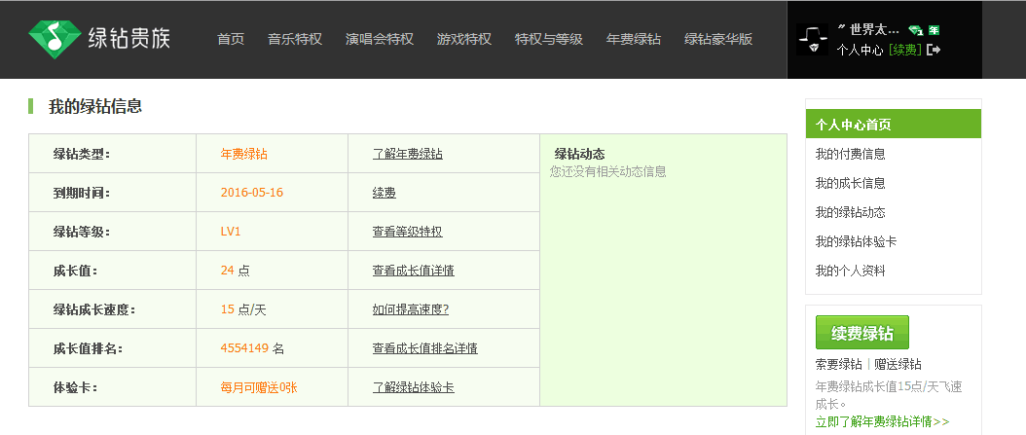Select 我的成长信息 in the sidebar
1026x435 pixels.
point(850,183)
